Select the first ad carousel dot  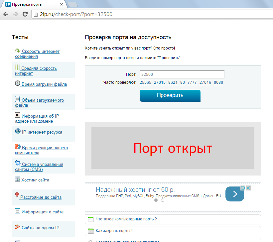click(x=156, y=200)
